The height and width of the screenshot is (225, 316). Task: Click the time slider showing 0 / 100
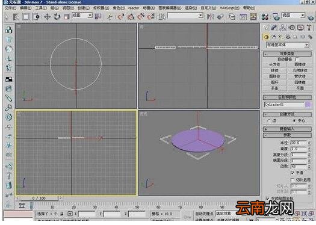pyautogui.click(x=39, y=198)
